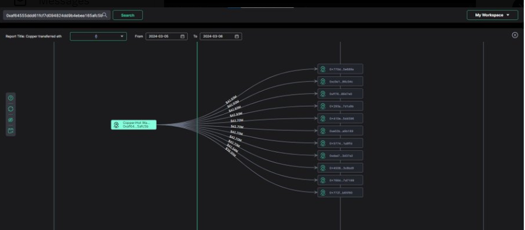The image size is (525, 230).
Task: Click wallet icon on the 0x772f...b85f60 node
Action: [323, 193]
